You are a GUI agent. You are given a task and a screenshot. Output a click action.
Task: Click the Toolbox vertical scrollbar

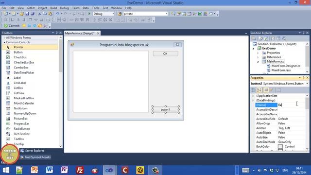point(60,91)
